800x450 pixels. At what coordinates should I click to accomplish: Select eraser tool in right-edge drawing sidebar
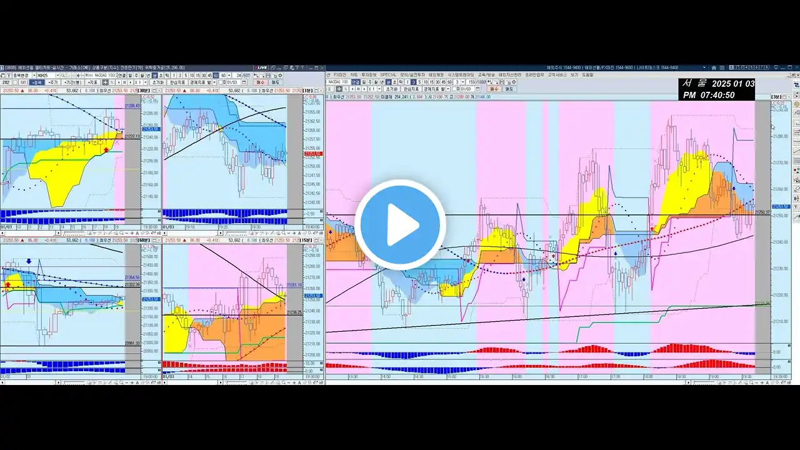coord(796,189)
